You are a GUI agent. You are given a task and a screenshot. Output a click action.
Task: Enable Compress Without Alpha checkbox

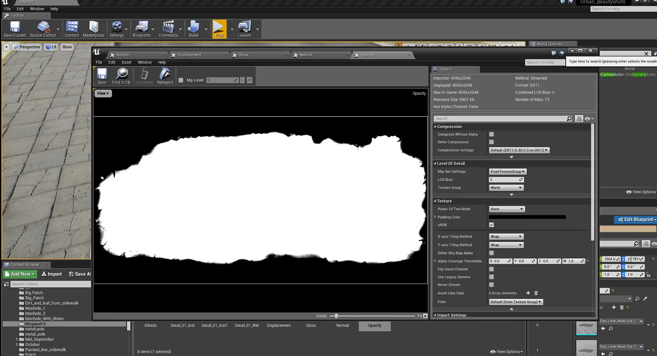(x=491, y=134)
